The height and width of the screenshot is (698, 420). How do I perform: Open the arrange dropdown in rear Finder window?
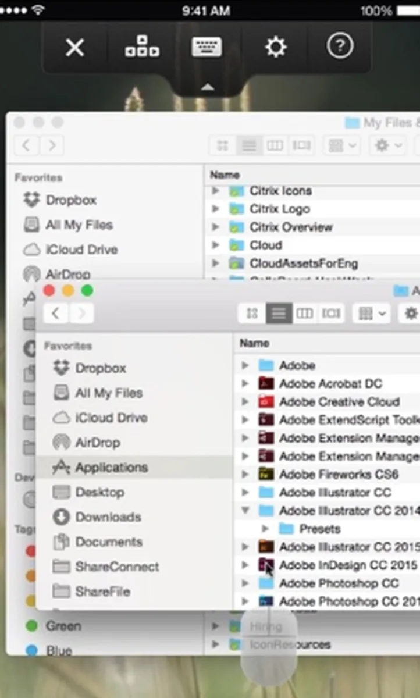click(341, 145)
